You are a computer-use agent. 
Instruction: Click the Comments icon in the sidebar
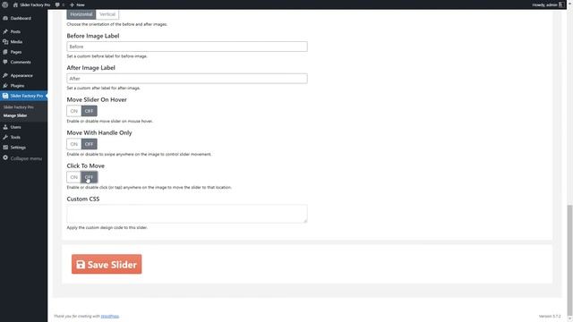point(5,62)
